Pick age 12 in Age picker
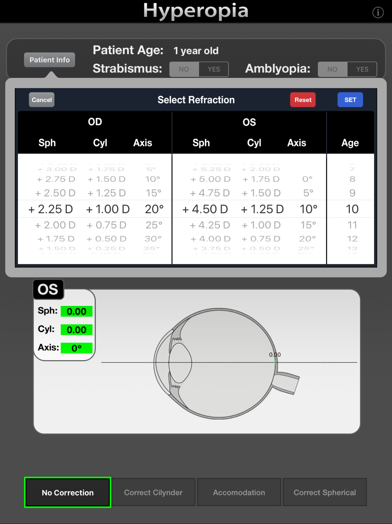Image resolution: width=392 pixels, height=524 pixels. pos(352,239)
